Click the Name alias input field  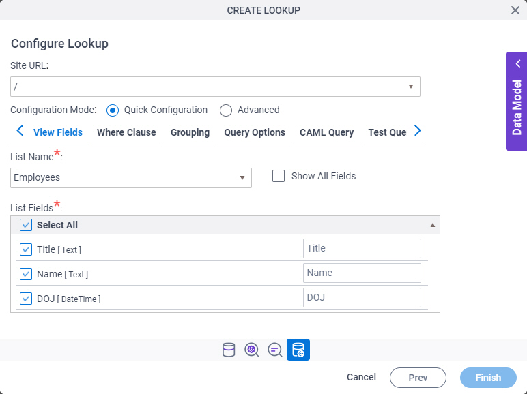point(362,273)
